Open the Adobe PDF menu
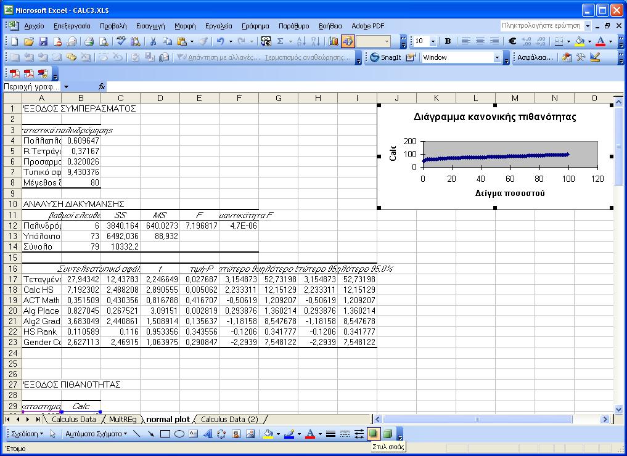 (x=367, y=26)
